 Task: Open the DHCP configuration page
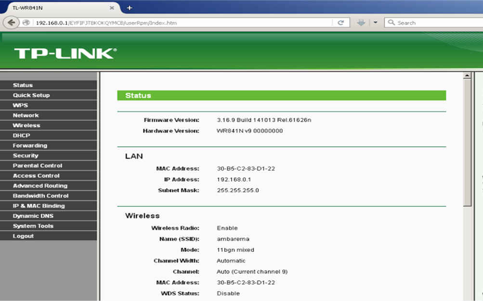point(21,135)
